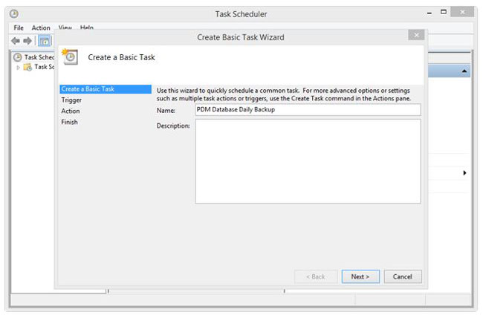Screen dimensions: 483x315
Task: Collapse the Actions pane section arrow
Action: tap(464, 71)
